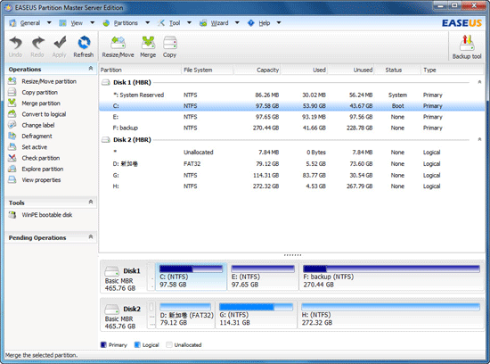The width and height of the screenshot is (490, 364).
Task: Collapse the Disk 2 (MBR) group
Action: click(479, 139)
